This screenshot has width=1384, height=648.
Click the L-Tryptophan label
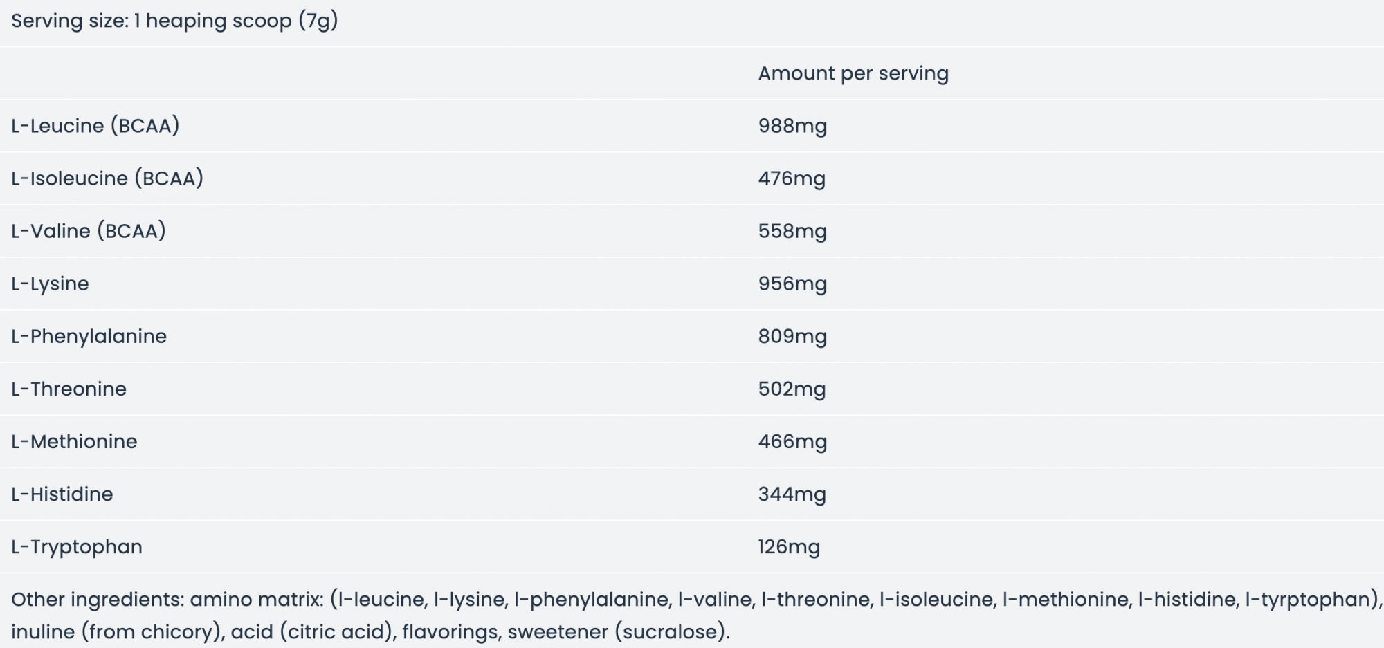click(77, 547)
